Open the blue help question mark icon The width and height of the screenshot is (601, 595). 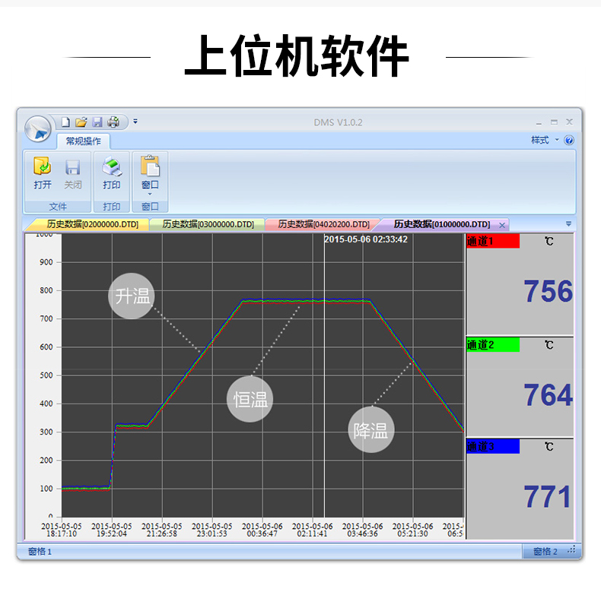569,141
